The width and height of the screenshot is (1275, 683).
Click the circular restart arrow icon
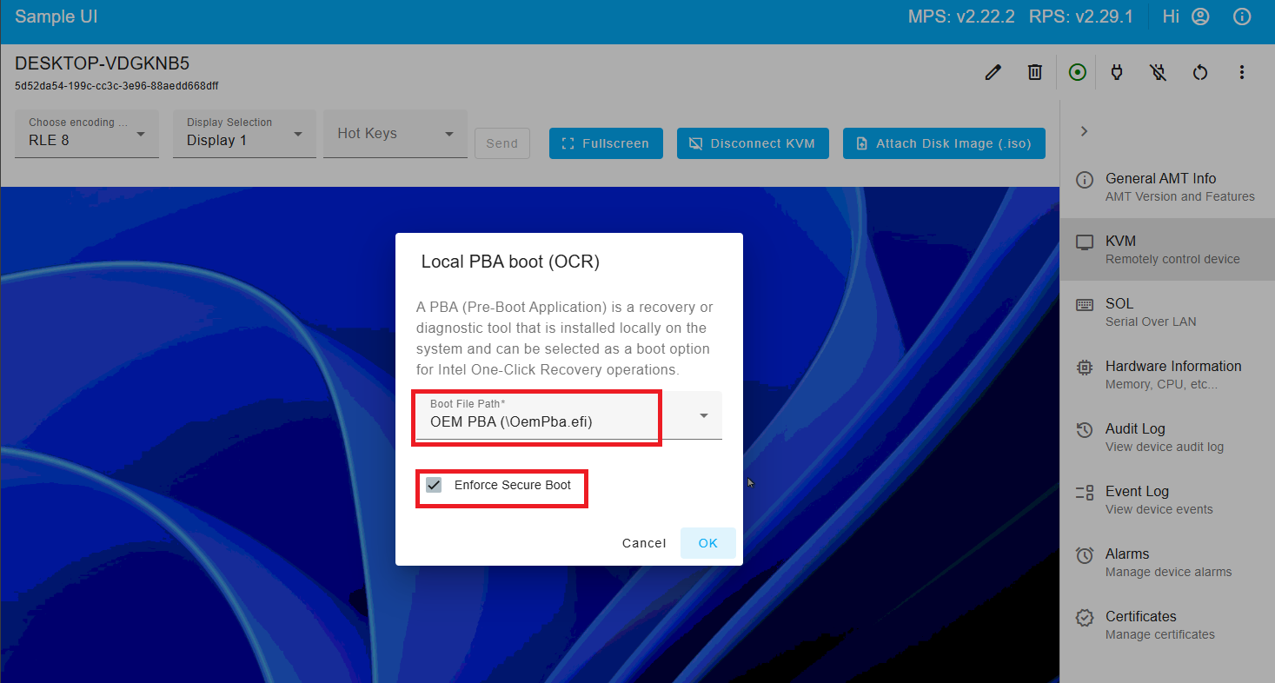(1200, 72)
